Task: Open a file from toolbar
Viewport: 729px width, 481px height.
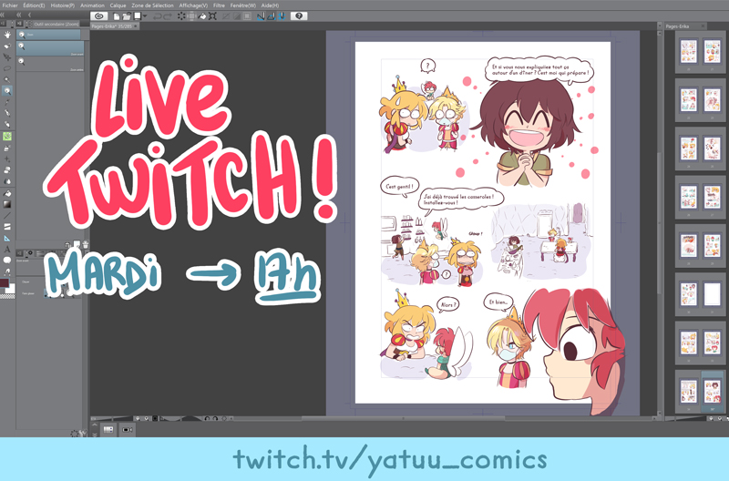Action: point(127,16)
